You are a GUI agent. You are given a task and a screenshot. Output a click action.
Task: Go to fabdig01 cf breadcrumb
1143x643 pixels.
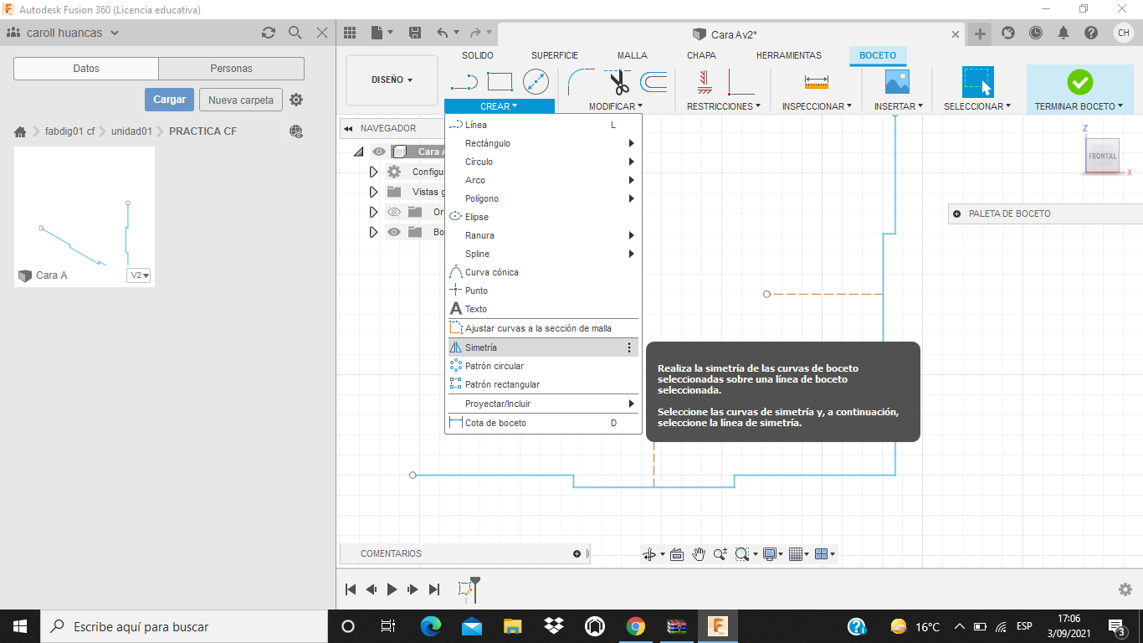coord(69,131)
